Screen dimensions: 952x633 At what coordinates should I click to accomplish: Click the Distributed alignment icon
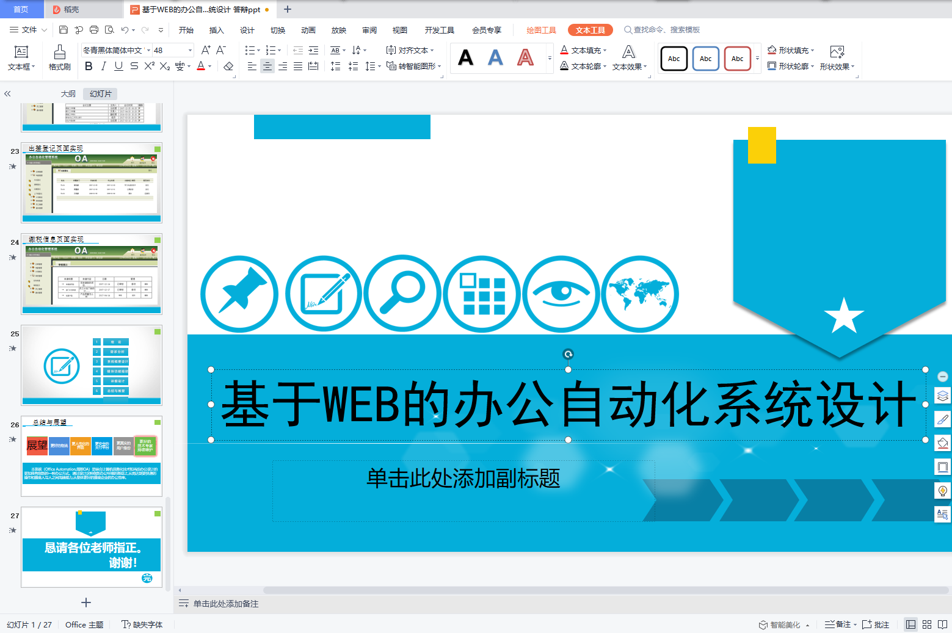(x=313, y=66)
